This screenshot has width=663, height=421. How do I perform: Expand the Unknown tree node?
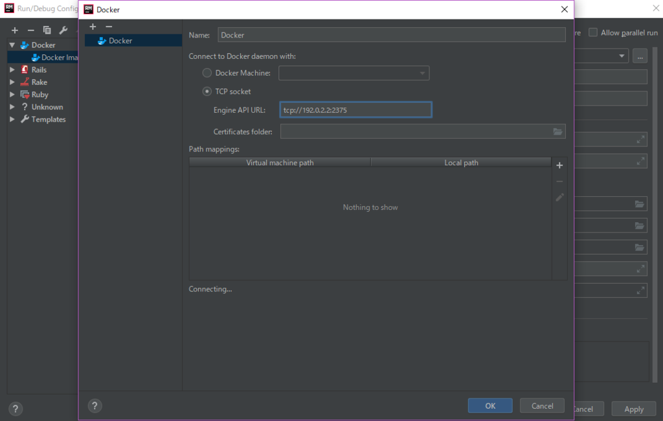12,107
